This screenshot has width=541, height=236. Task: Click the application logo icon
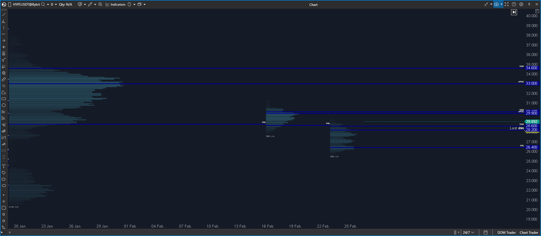coord(3,4)
